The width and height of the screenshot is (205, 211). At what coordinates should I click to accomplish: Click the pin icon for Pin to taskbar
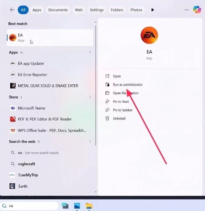click(107, 110)
